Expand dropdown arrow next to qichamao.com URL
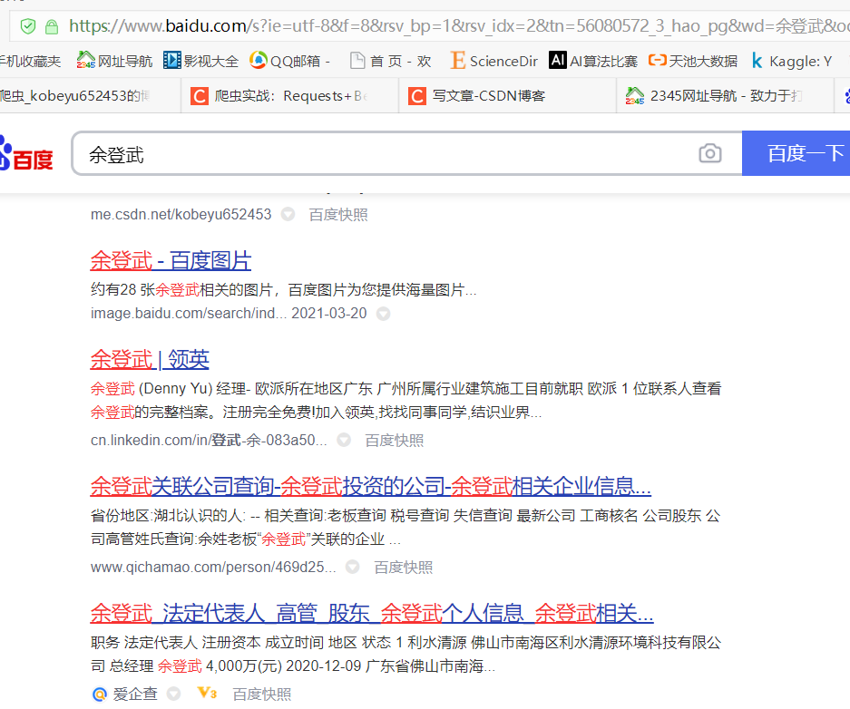This screenshot has height=709, width=850. pyautogui.click(x=352, y=567)
